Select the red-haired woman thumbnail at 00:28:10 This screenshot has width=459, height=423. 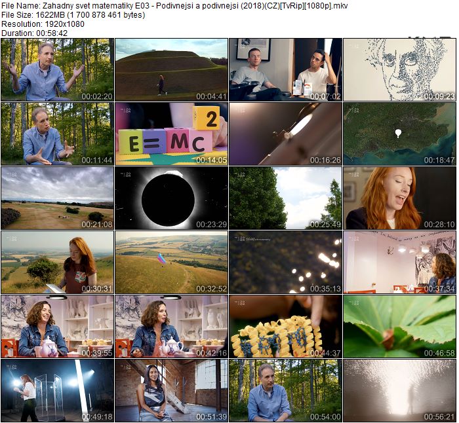(x=399, y=198)
